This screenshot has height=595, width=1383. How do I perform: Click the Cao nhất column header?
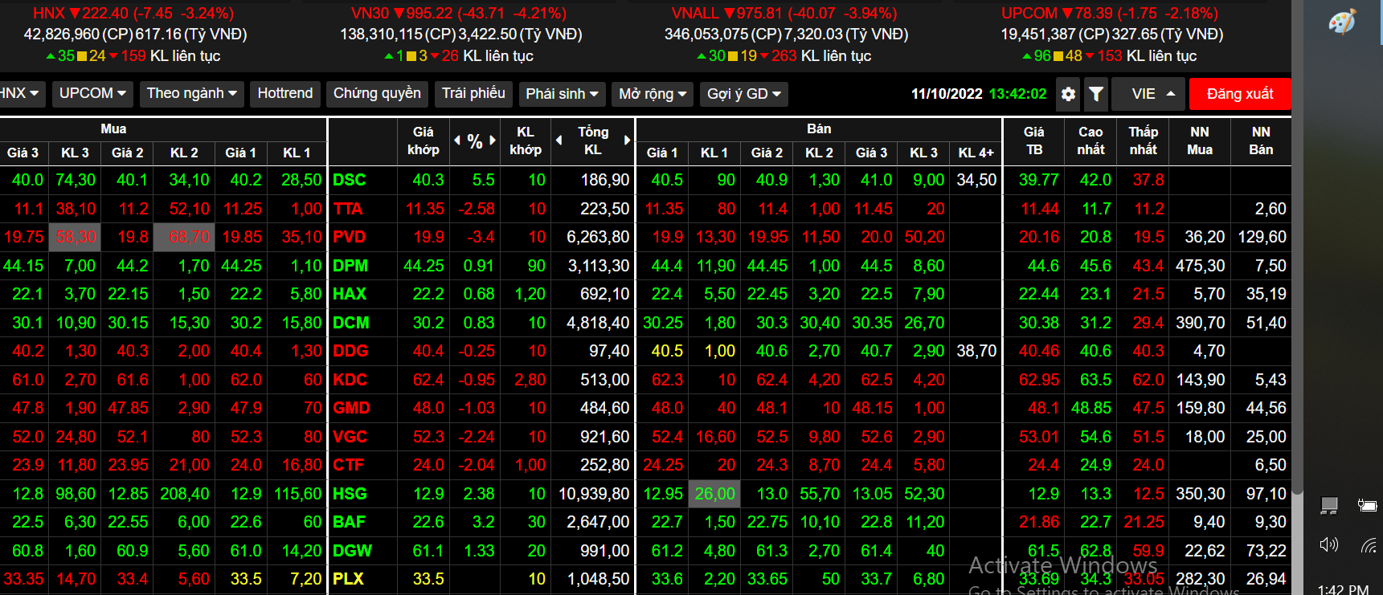coord(1090,141)
